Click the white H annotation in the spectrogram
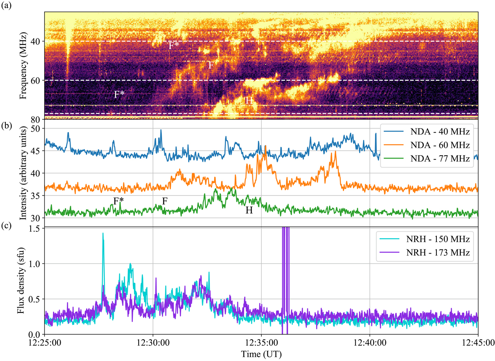Viewport: 495px width, 361px height. tap(249, 99)
